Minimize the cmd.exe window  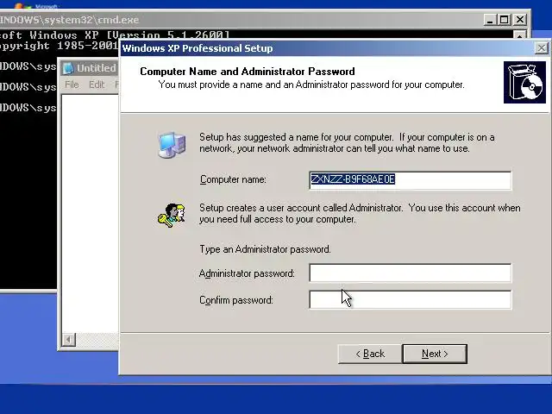coord(490,20)
